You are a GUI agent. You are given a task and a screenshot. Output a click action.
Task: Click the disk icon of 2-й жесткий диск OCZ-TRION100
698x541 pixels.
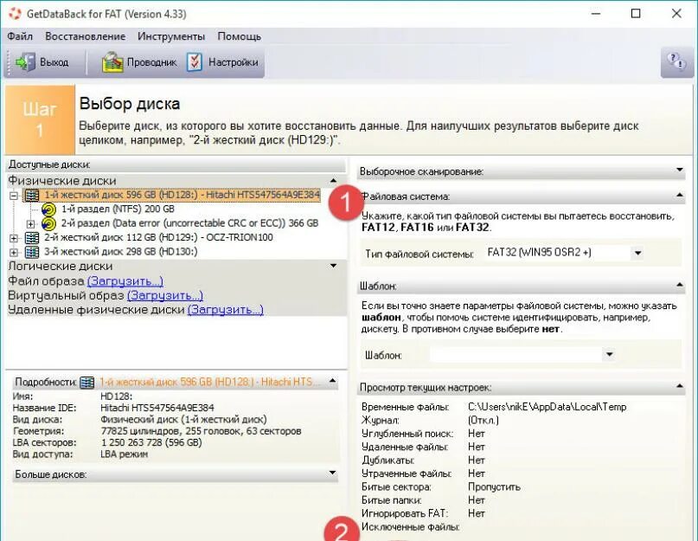(32, 237)
